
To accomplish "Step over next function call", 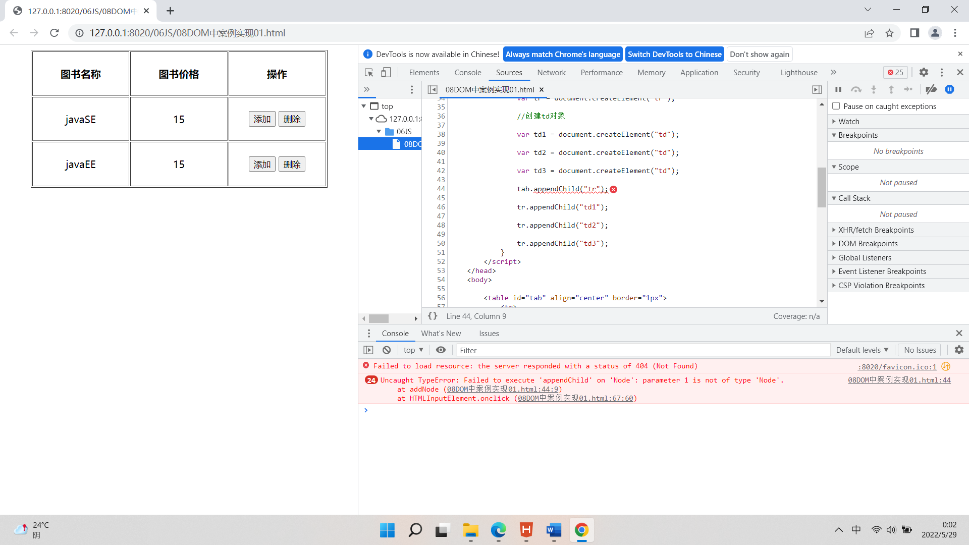I will click(856, 89).
